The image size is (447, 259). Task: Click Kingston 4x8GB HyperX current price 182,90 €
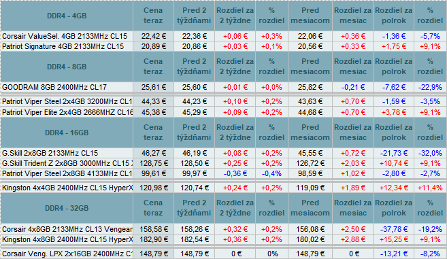point(153,239)
